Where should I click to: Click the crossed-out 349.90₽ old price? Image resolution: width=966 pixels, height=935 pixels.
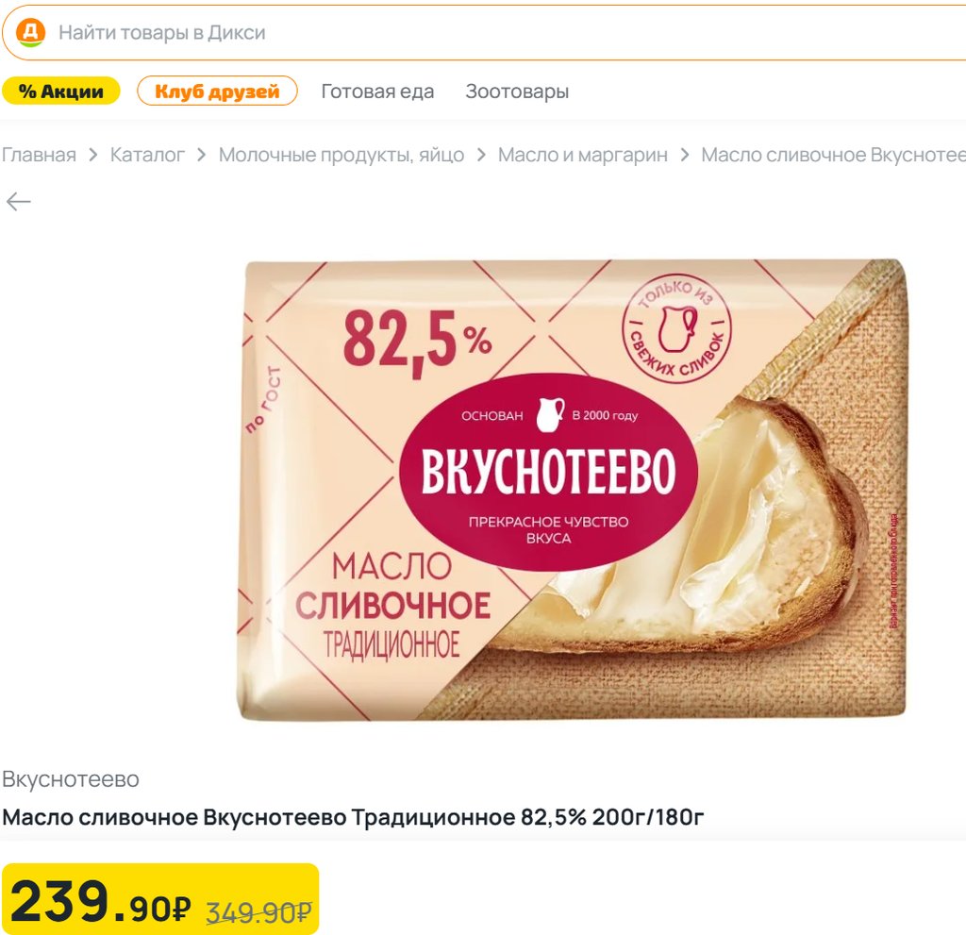(x=258, y=912)
